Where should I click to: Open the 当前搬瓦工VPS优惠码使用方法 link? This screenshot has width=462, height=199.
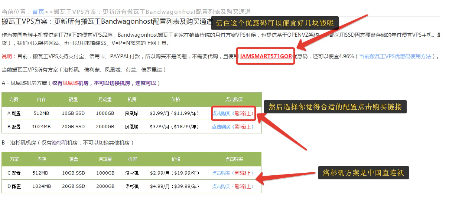395,56
